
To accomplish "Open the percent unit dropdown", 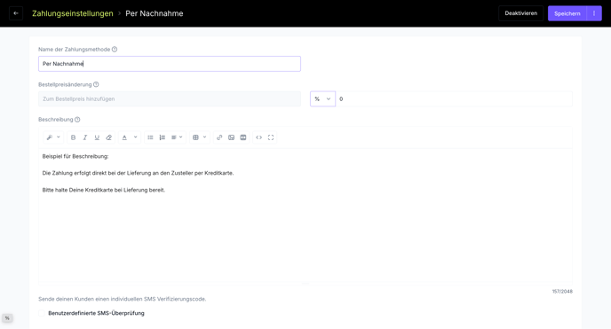I will pos(322,98).
